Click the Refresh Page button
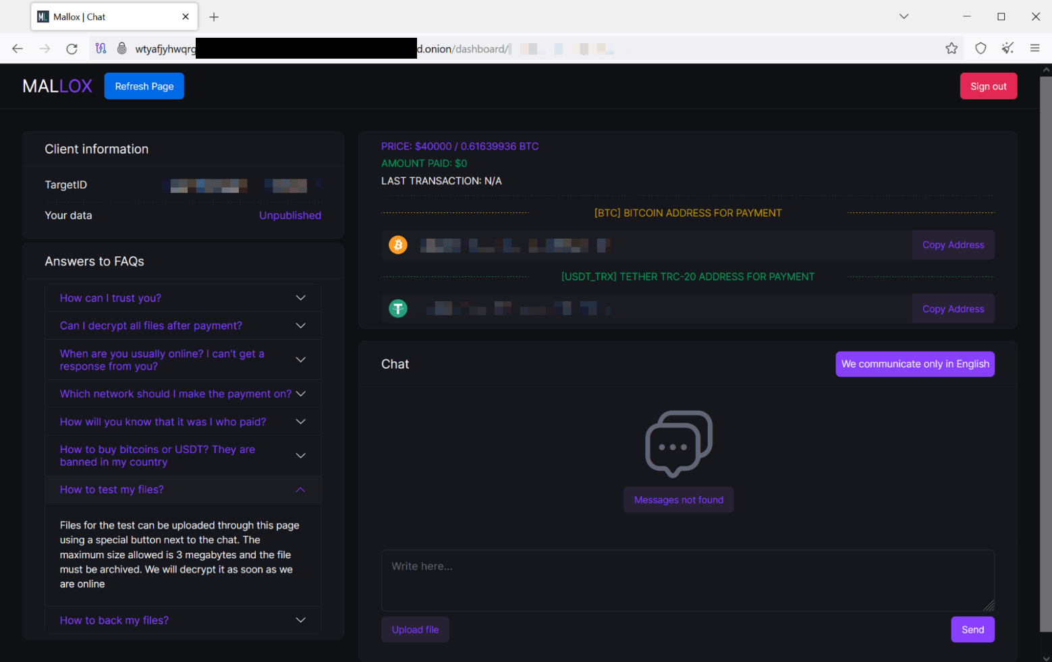Image resolution: width=1052 pixels, height=662 pixels. coord(144,86)
